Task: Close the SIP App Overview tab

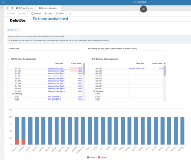Action: 35,8
